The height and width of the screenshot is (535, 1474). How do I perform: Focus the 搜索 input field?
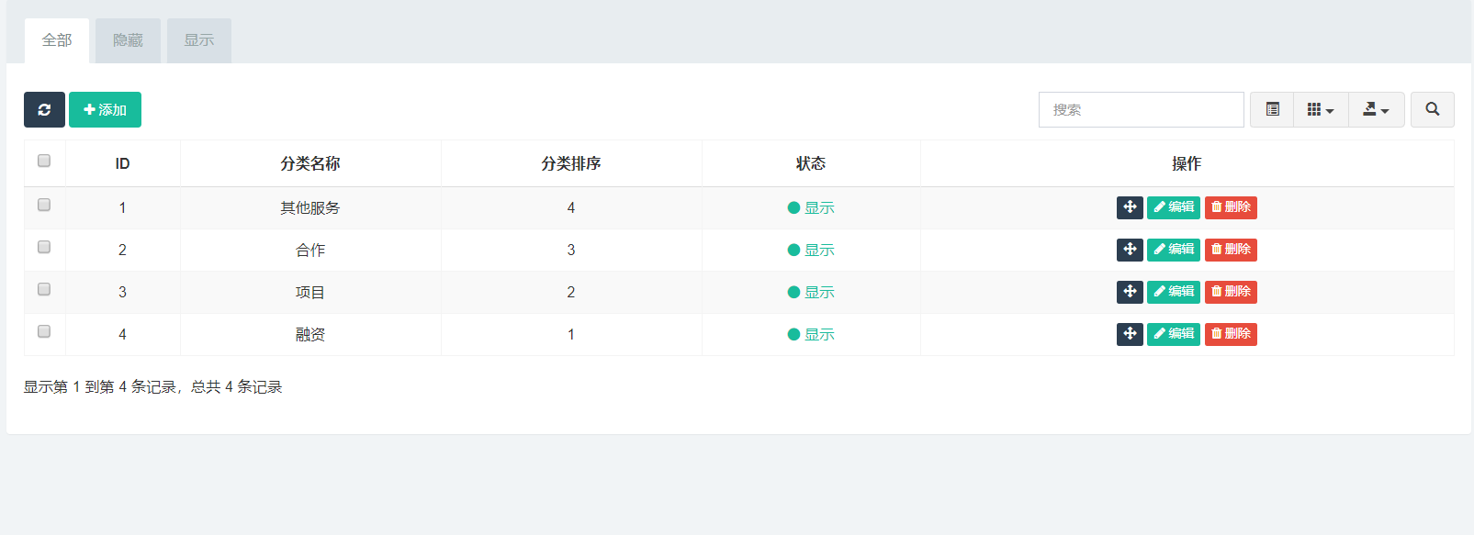[1141, 109]
